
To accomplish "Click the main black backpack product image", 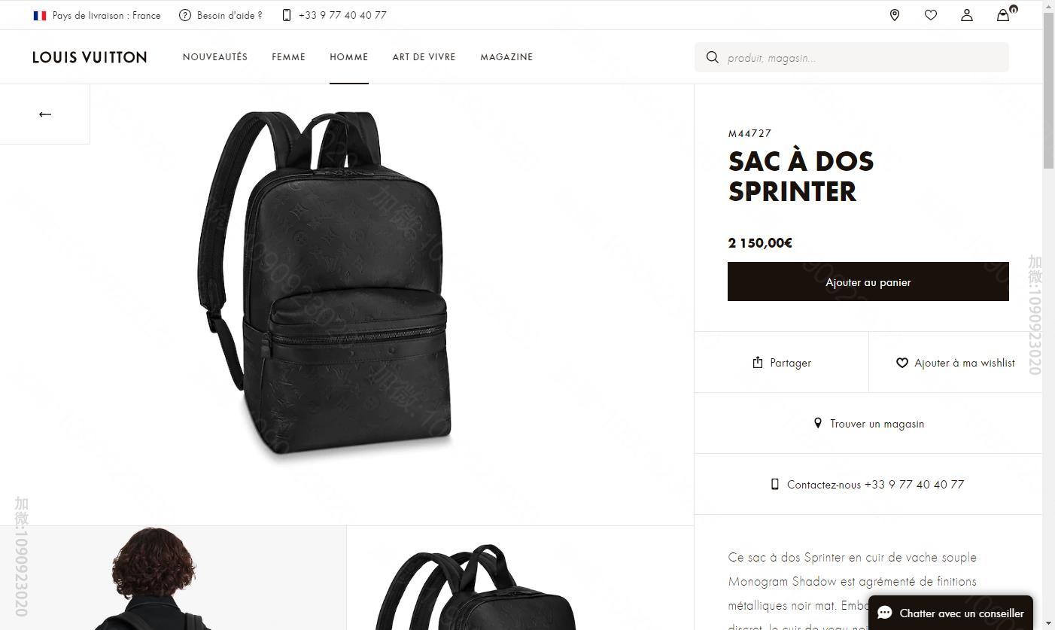I will click(x=326, y=286).
